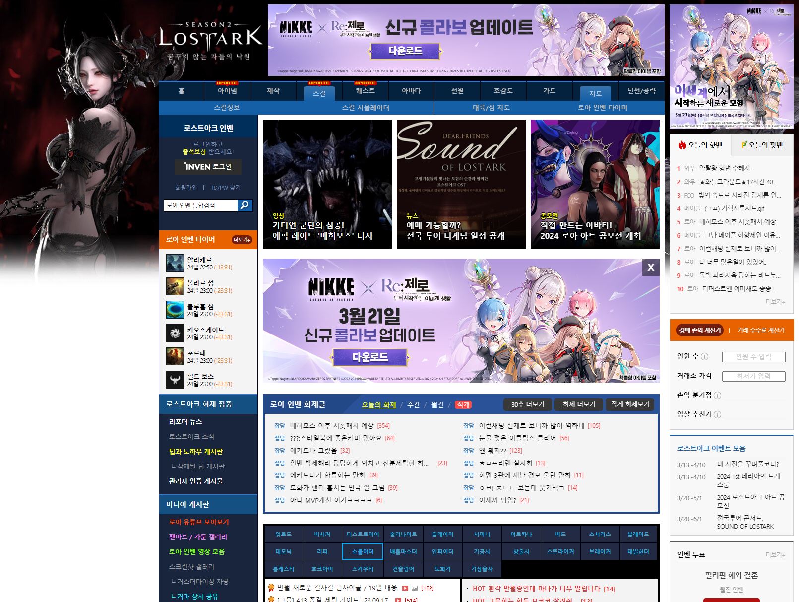Click the INVEN 로그인 button
This screenshot has width=799, height=602.
(208, 167)
